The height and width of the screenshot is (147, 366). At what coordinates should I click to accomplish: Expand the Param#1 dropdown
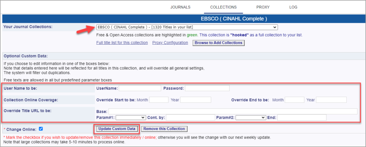coord(131,117)
